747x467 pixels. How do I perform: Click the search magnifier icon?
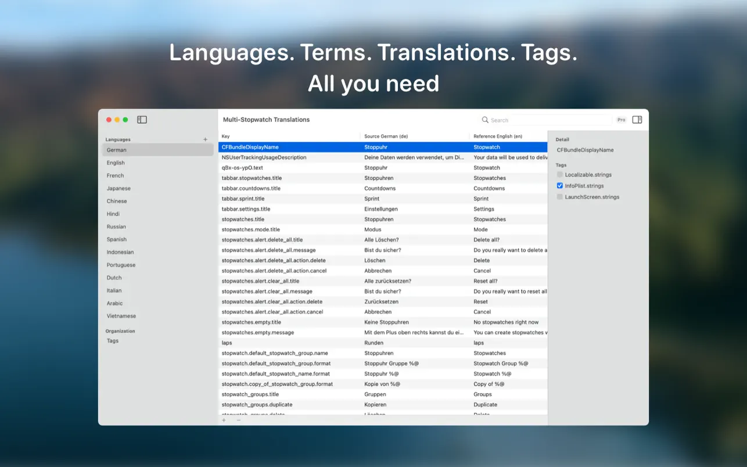point(485,120)
